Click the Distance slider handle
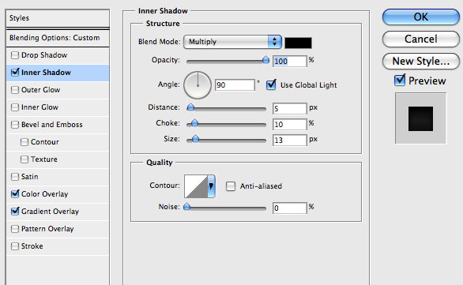The width and height of the screenshot is (463, 285). [x=190, y=107]
